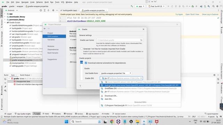Collapse the Gradle Scripts node

click(5, 23)
